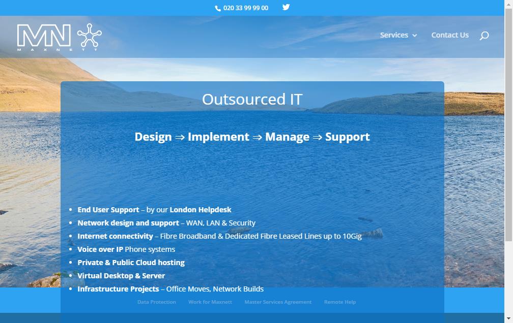Screen dimensions: 513x323
Task: Click the Design Implement Manage Support tagline
Action: pos(252,137)
